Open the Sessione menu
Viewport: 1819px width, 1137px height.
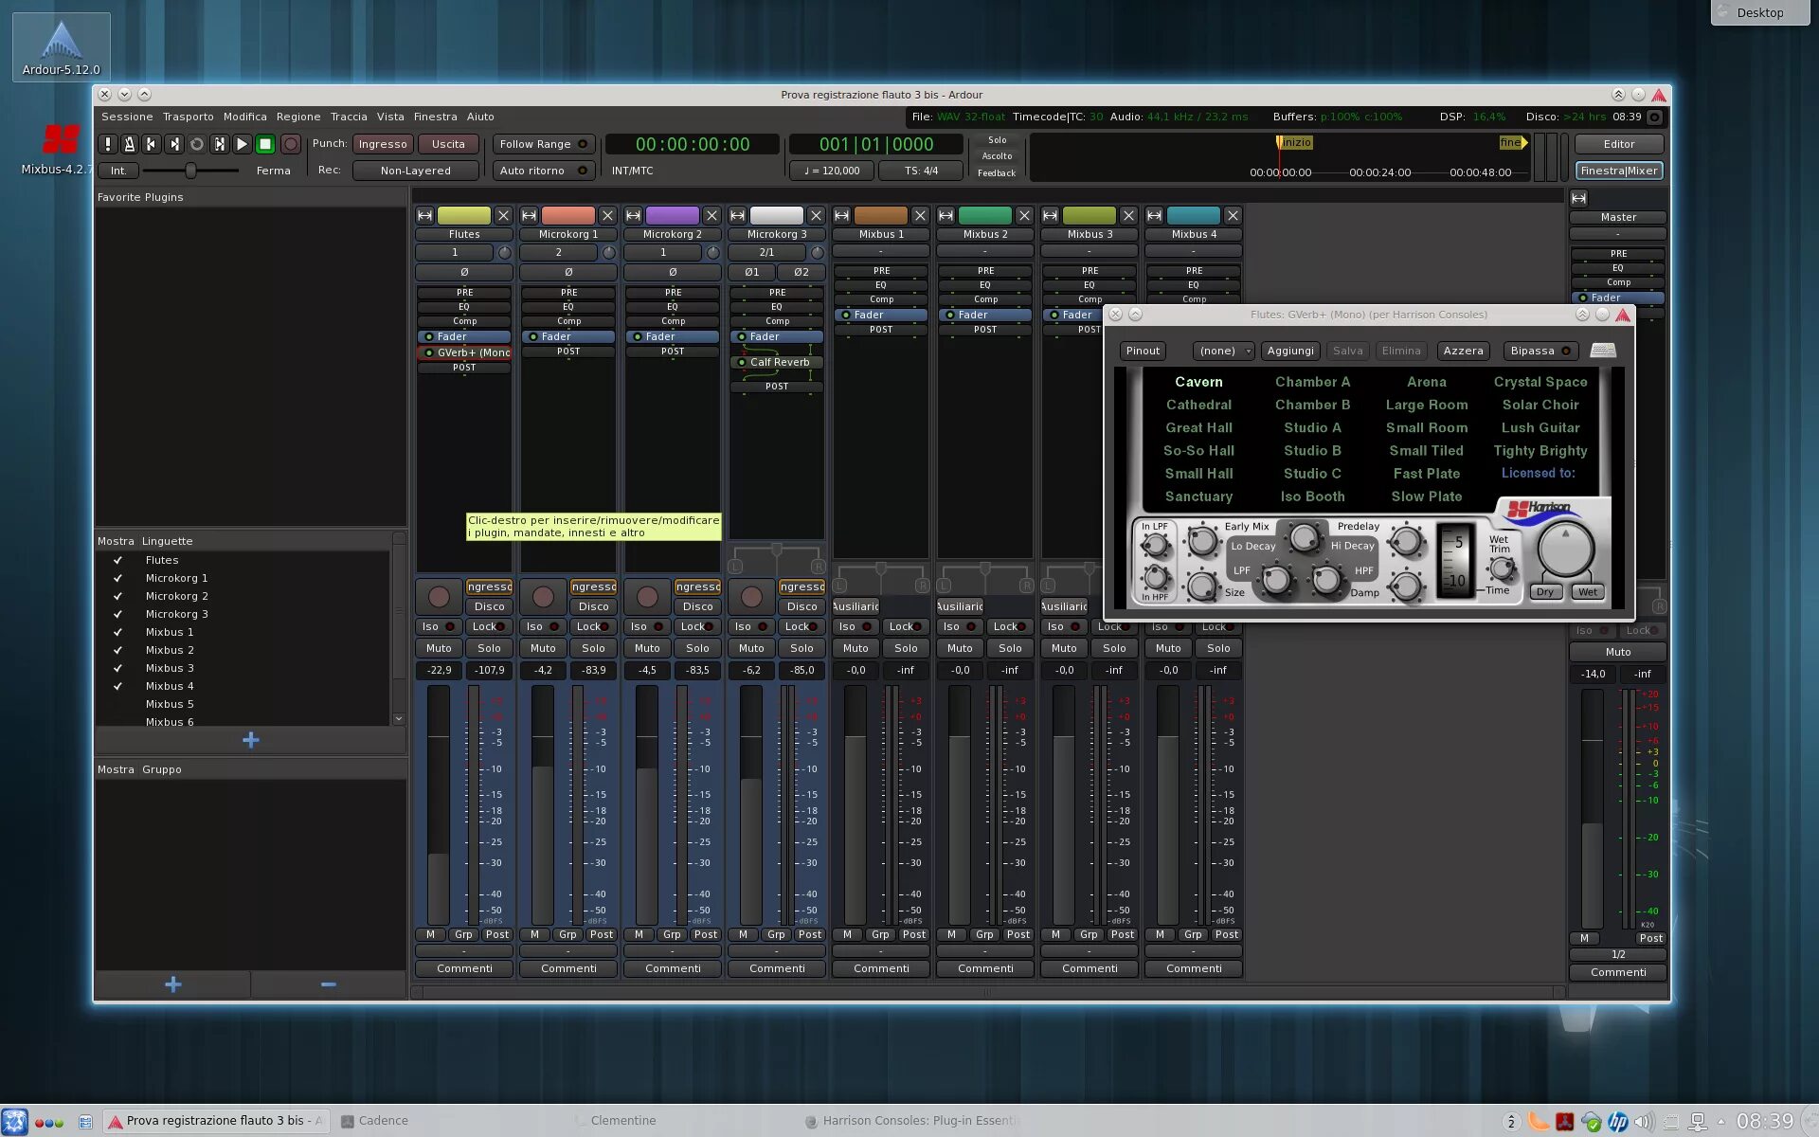pyautogui.click(x=127, y=117)
